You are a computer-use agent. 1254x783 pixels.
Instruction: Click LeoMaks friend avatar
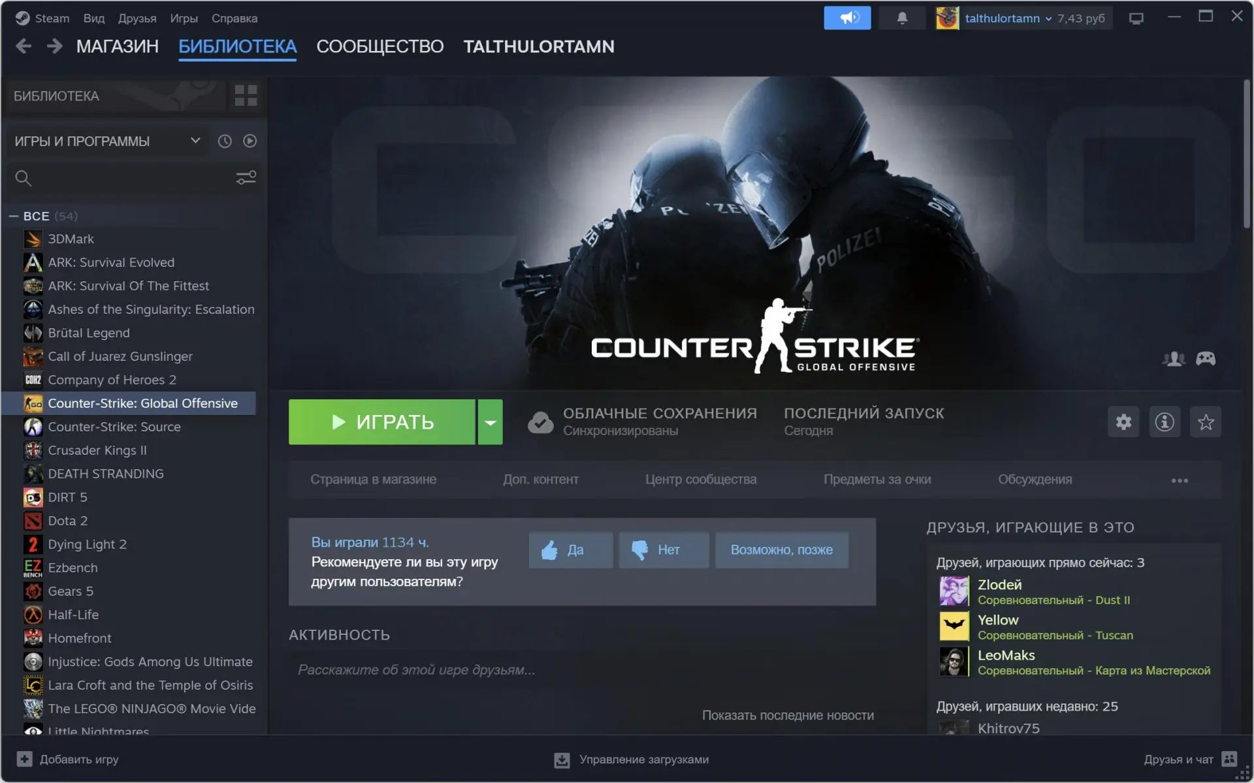pos(954,662)
